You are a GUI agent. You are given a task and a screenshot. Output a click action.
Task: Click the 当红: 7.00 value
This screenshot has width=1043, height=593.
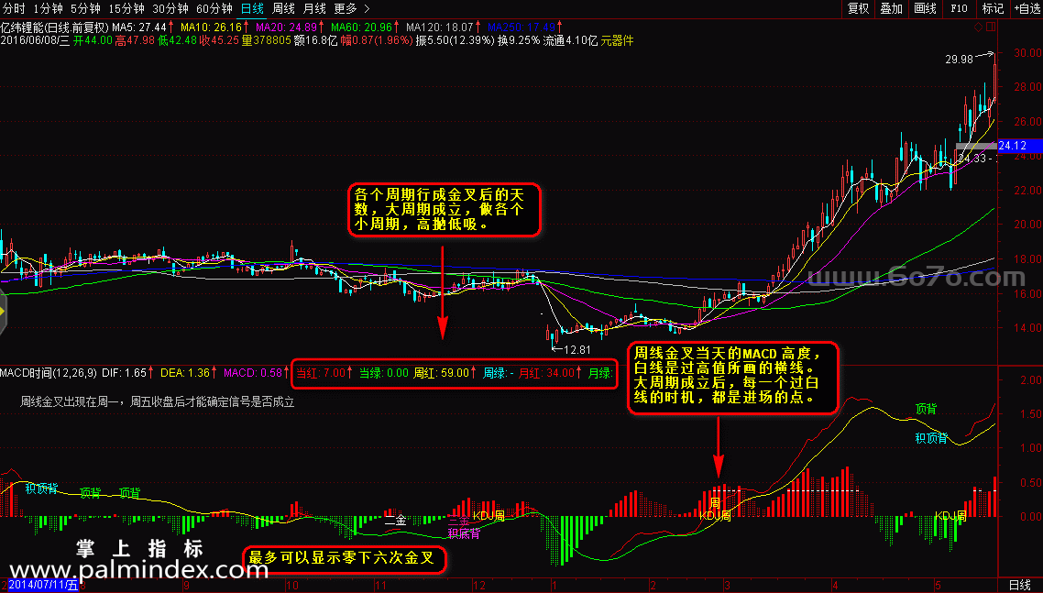pyautogui.click(x=321, y=373)
